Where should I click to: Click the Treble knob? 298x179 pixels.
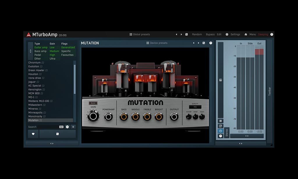click(147, 117)
